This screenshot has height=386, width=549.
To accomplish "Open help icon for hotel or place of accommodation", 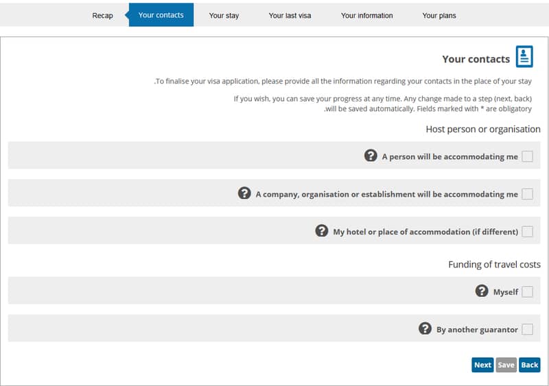I will pyautogui.click(x=321, y=230).
